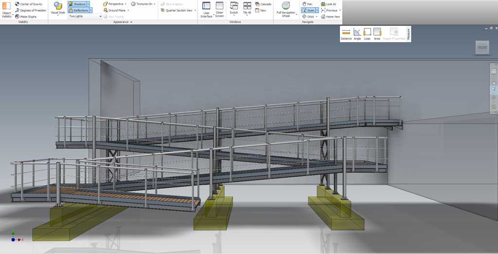This screenshot has width=498, height=254.
Task: Click the Measure panel title tab
Action: click(409, 34)
